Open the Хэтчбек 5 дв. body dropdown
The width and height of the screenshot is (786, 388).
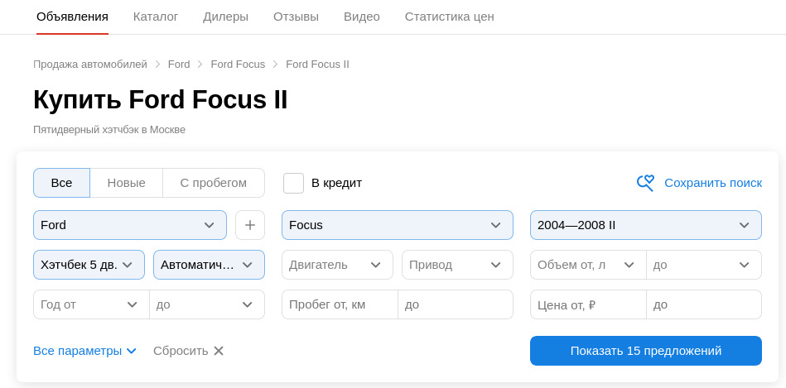(89, 265)
